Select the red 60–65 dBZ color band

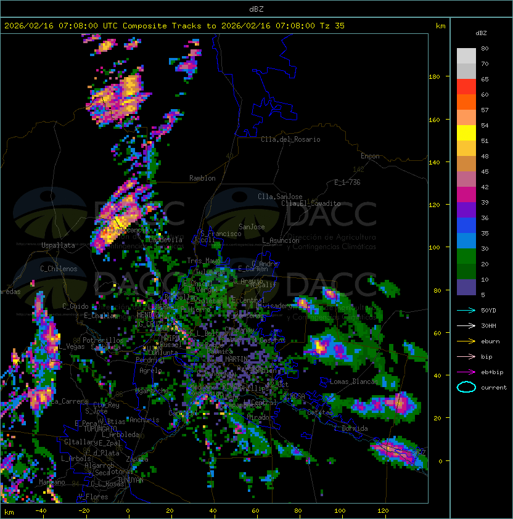(x=466, y=87)
